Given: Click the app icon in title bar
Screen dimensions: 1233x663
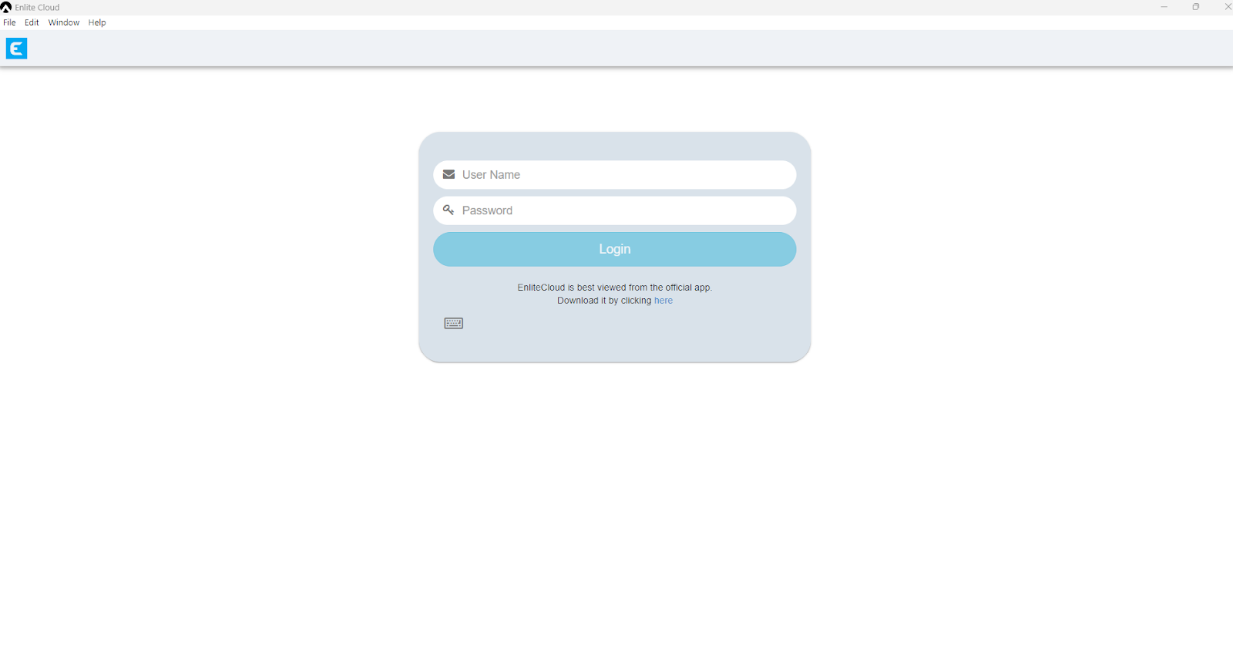Looking at the screenshot, I should point(6,7).
